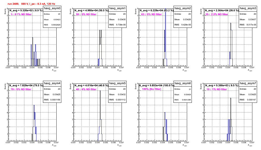Click RMS 8.017e-05 in havg_asym3 stats
This screenshot has height=150, width=261.
tap(248, 25)
